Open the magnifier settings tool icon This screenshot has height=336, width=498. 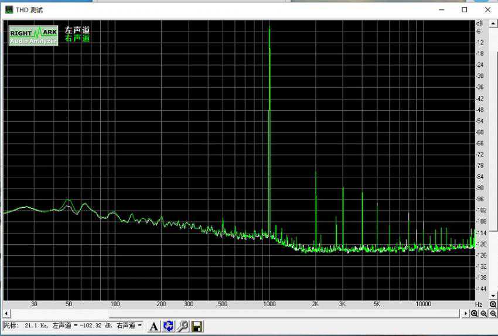pos(182,326)
